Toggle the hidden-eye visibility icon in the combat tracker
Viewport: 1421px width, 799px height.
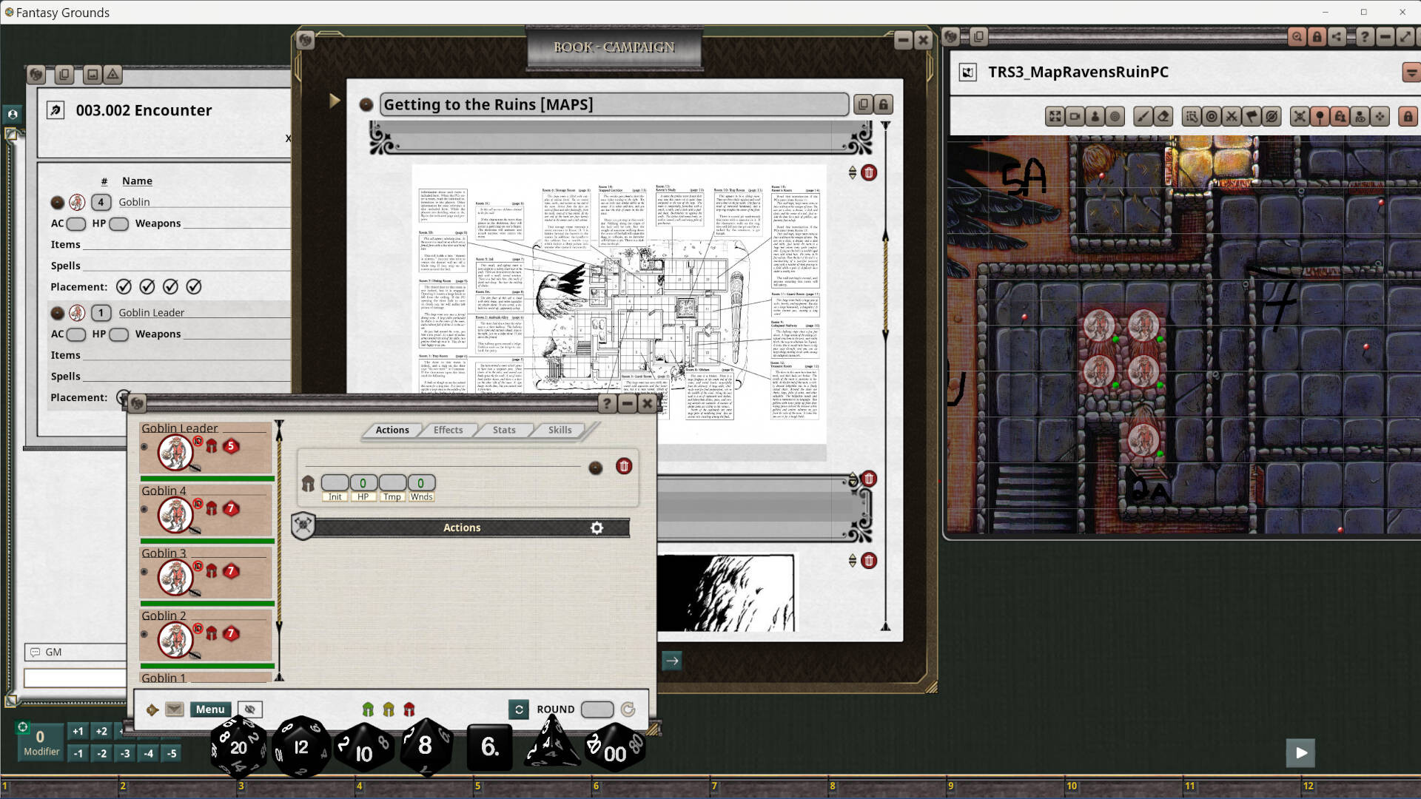tap(249, 709)
